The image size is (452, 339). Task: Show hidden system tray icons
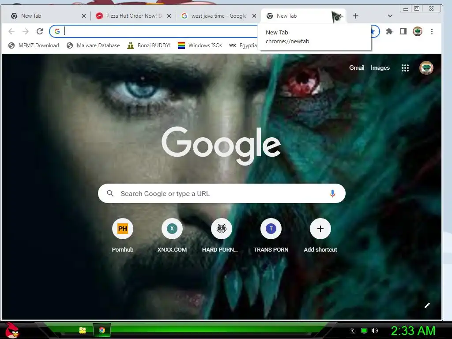coord(353,331)
